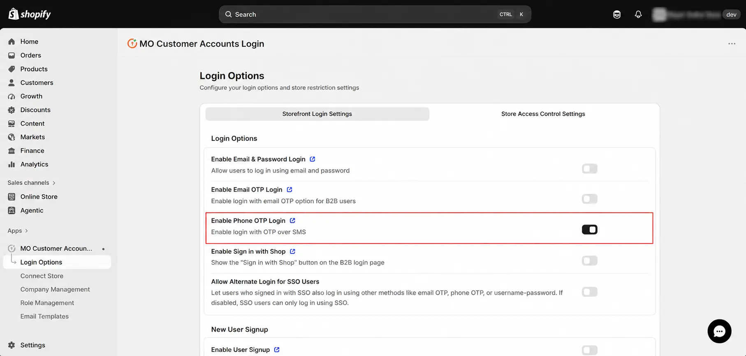Click the Markets globe icon

(12, 137)
